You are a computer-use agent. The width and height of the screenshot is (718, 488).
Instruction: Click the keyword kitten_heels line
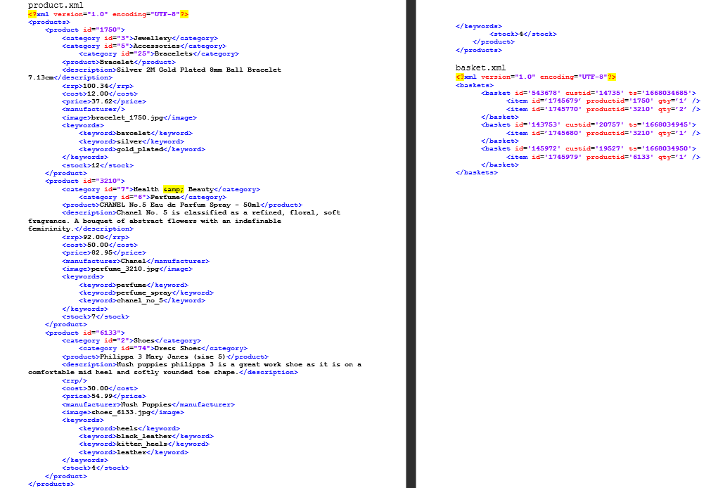(x=144, y=444)
